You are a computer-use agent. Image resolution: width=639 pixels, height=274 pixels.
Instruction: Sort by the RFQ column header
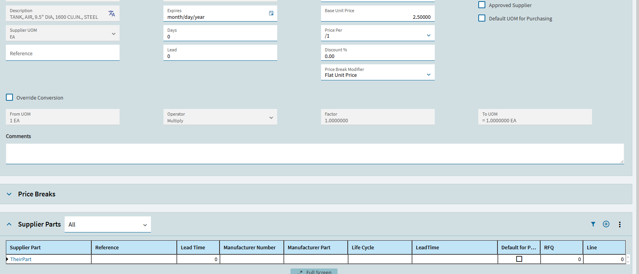(x=562, y=247)
